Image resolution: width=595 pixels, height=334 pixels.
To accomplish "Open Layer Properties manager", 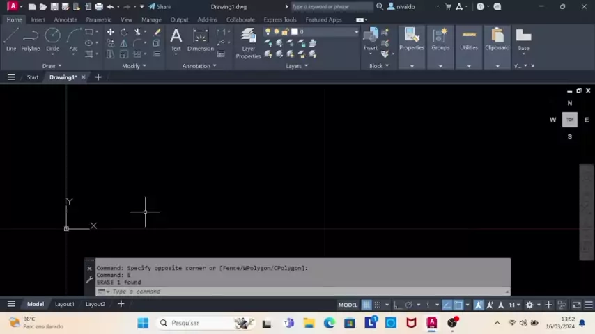I will [248, 42].
